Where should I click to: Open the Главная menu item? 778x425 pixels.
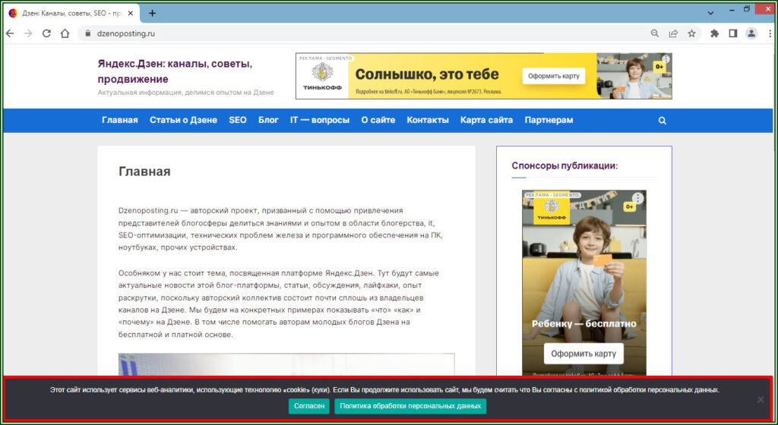(x=119, y=120)
